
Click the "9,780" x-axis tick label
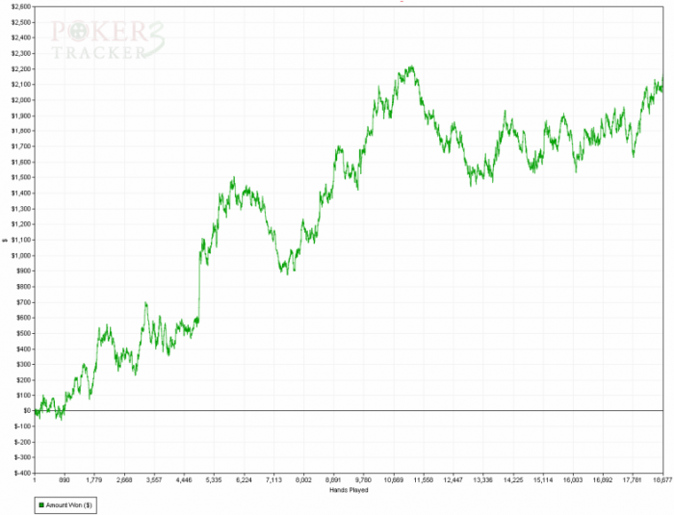click(x=364, y=479)
